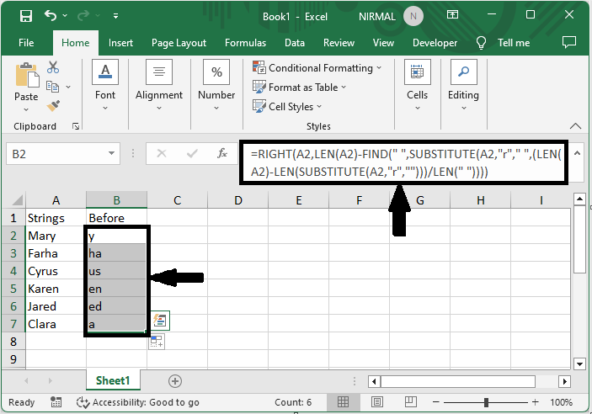Click the Insert Function fx icon
Image resolution: width=592 pixels, height=414 pixels.
click(x=222, y=154)
